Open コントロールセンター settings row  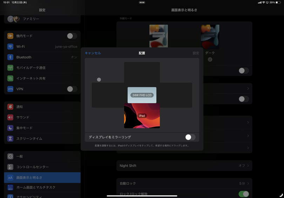tap(42, 167)
